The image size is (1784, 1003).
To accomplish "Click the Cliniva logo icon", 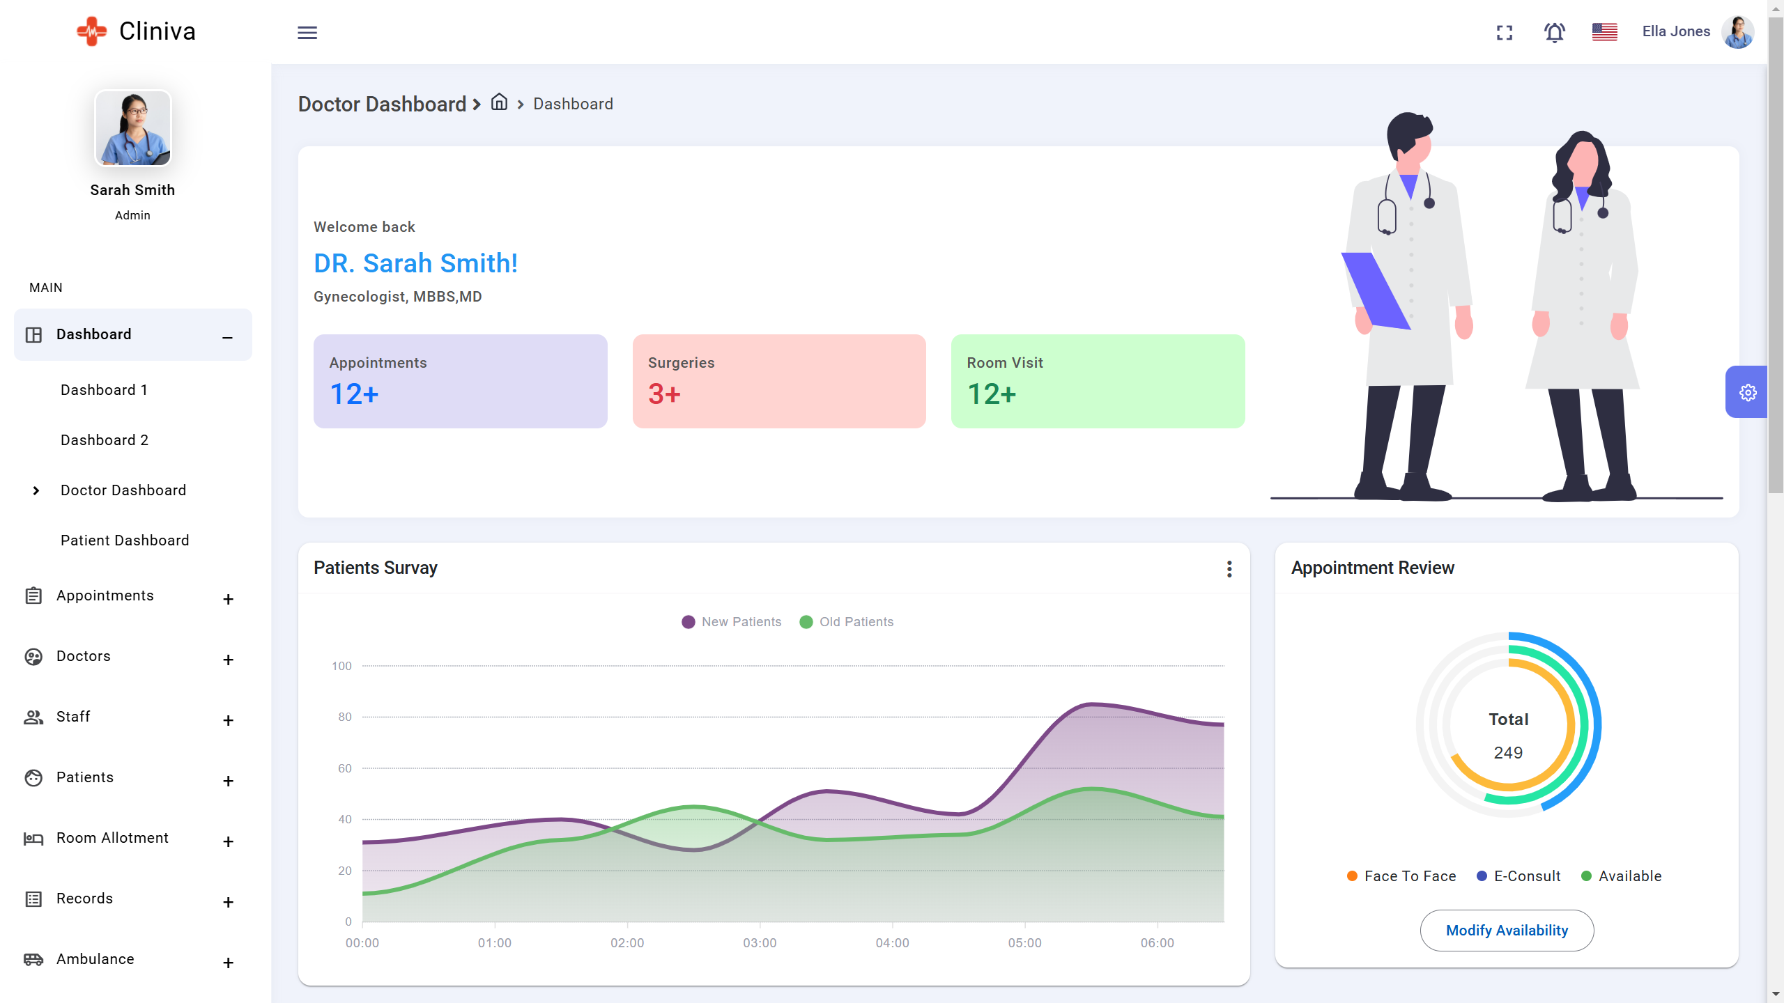I will 91,31.
